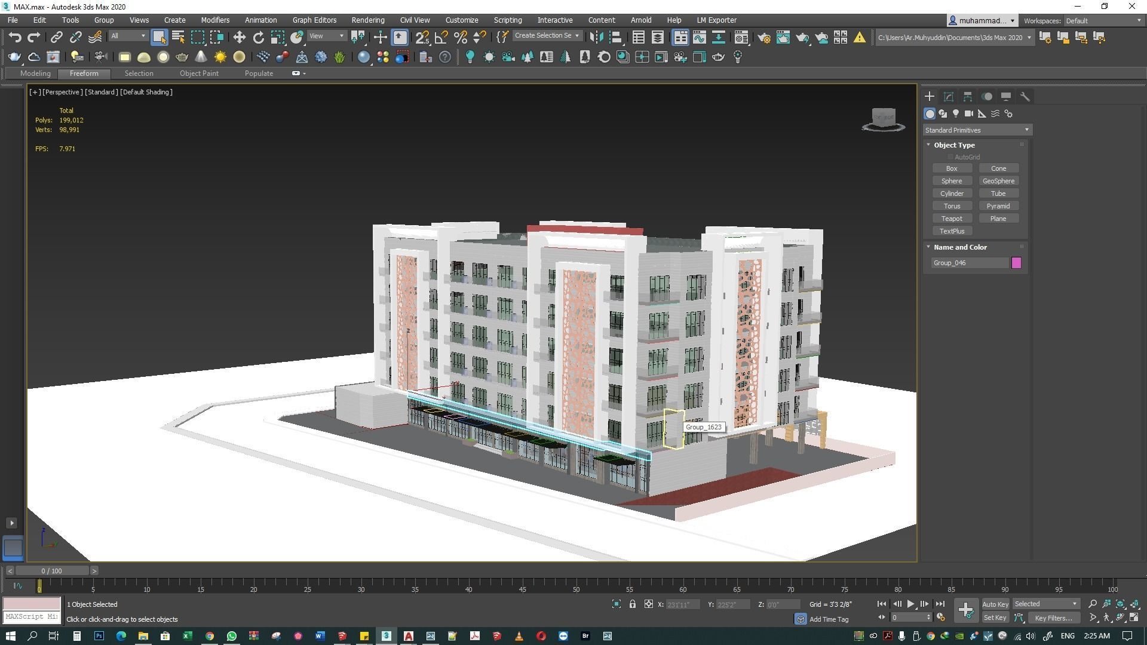Toggle the Angle Snap icon
1147x645 pixels.
pyautogui.click(x=441, y=37)
